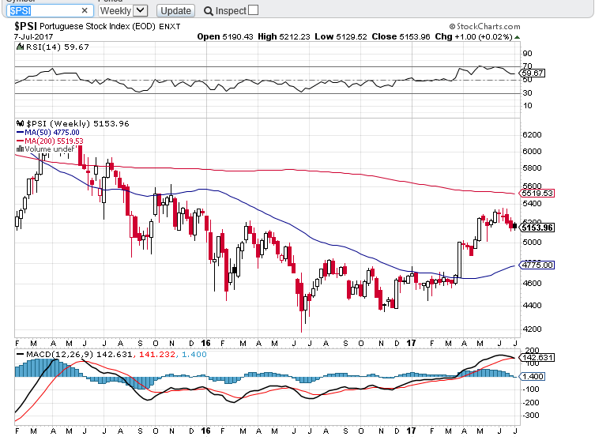Click the green up-arrow change indicator

(x=517, y=37)
